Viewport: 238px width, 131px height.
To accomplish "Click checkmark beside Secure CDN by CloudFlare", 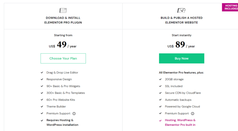I will (x=160, y=93).
